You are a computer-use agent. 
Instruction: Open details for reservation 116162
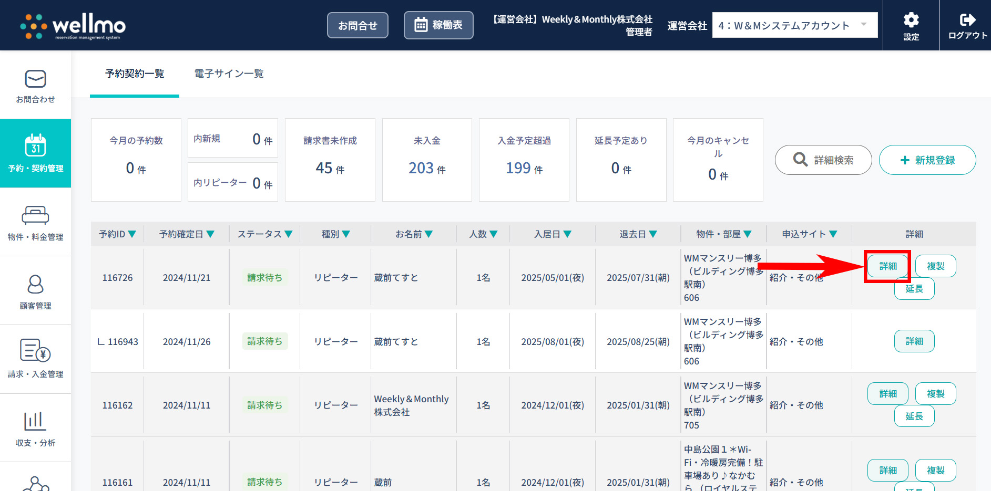(x=888, y=394)
